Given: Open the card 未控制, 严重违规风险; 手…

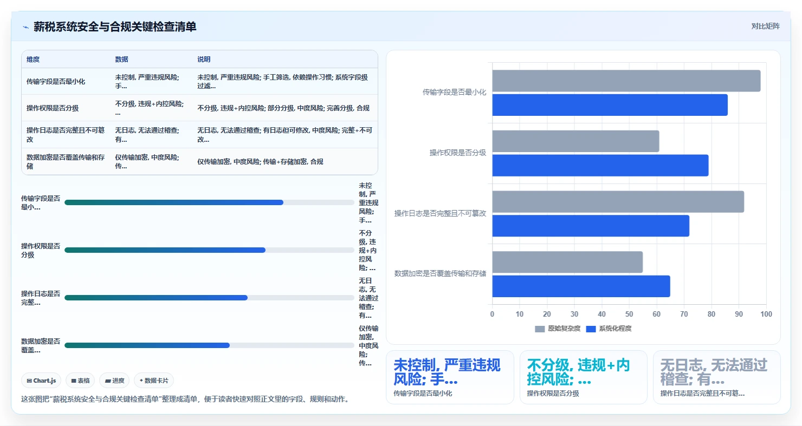Looking at the screenshot, I should pos(450,377).
